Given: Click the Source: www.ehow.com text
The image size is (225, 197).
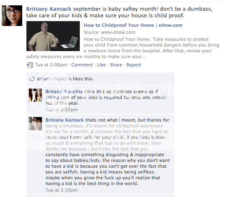Looking at the screenshot, I should pos(109,32).
